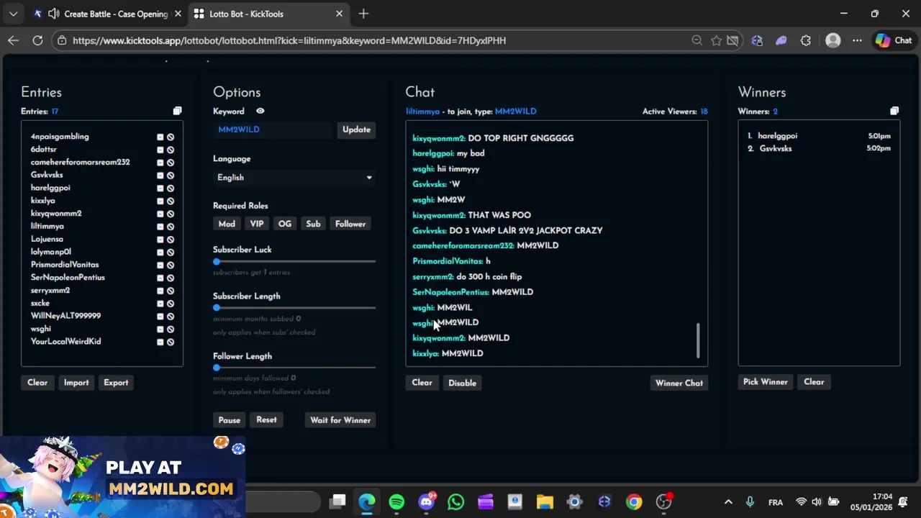This screenshot has width=921, height=518.
Task: Remove harelggpoi entry with minus icon
Action: click(160, 188)
